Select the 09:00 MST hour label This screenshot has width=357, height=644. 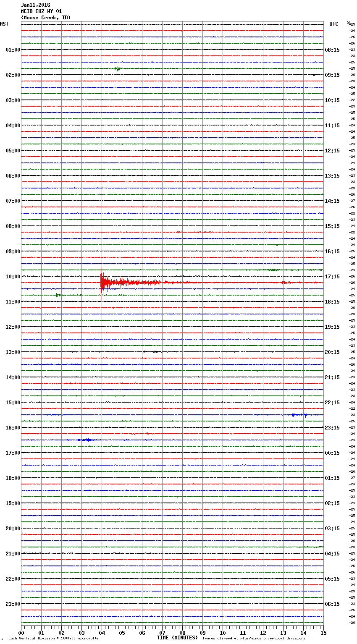[x=13, y=251]
